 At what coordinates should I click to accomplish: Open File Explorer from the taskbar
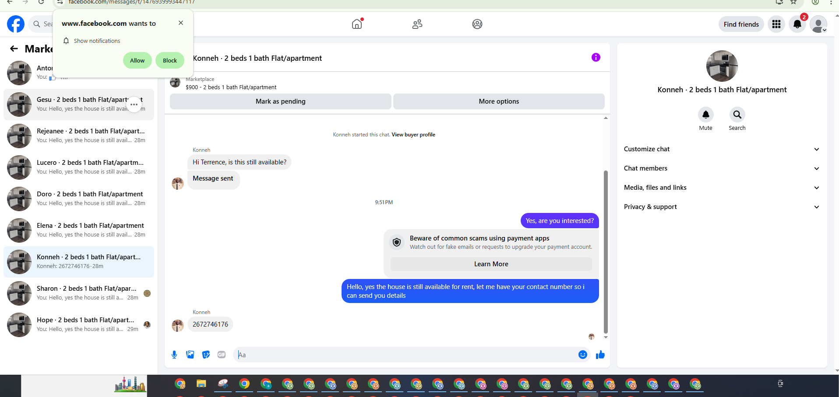(x=201, y=384)
